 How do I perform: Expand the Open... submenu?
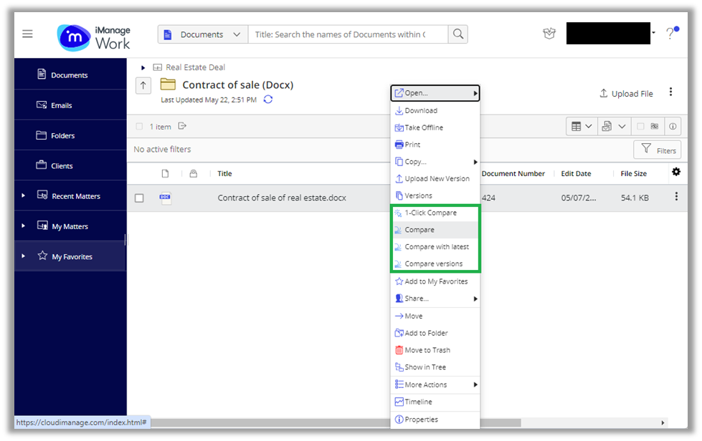pyautogui.click(x=435, y=93)
